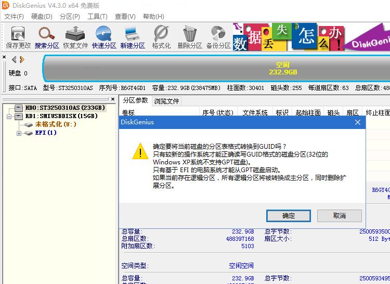Launch the 恢复文件 recover files tool

tap(75, 37)
